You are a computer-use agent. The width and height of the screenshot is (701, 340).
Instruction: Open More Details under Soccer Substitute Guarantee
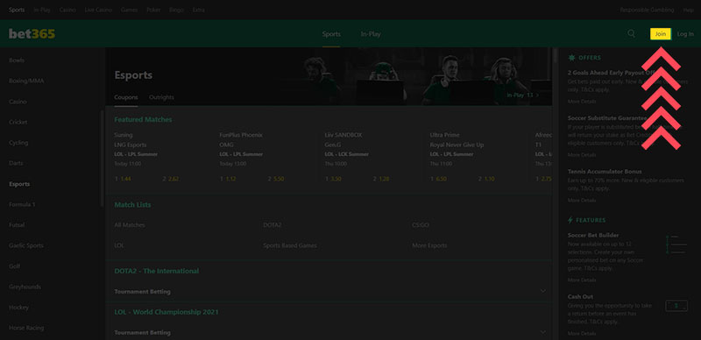582,155
